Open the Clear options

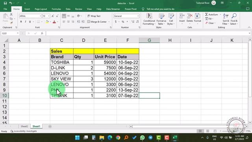210,23
